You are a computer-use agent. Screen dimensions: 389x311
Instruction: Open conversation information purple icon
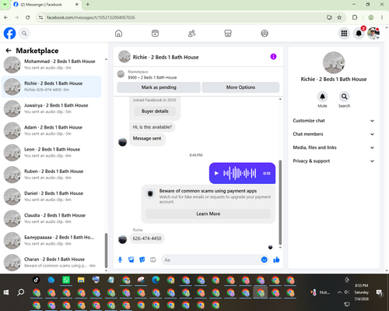click(x=273, y=57)
